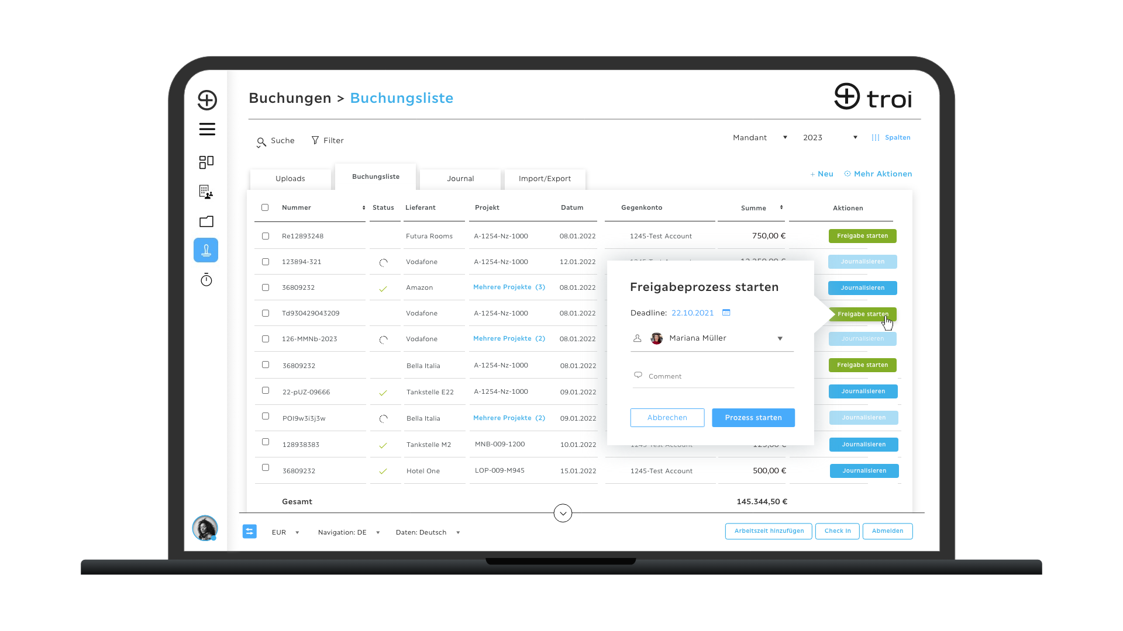
Task: Open the navigation menu hamburger icon
Action: [206, 130]
